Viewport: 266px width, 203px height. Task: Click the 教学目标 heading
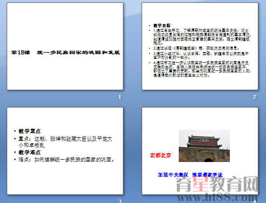(x=161, y=26)
